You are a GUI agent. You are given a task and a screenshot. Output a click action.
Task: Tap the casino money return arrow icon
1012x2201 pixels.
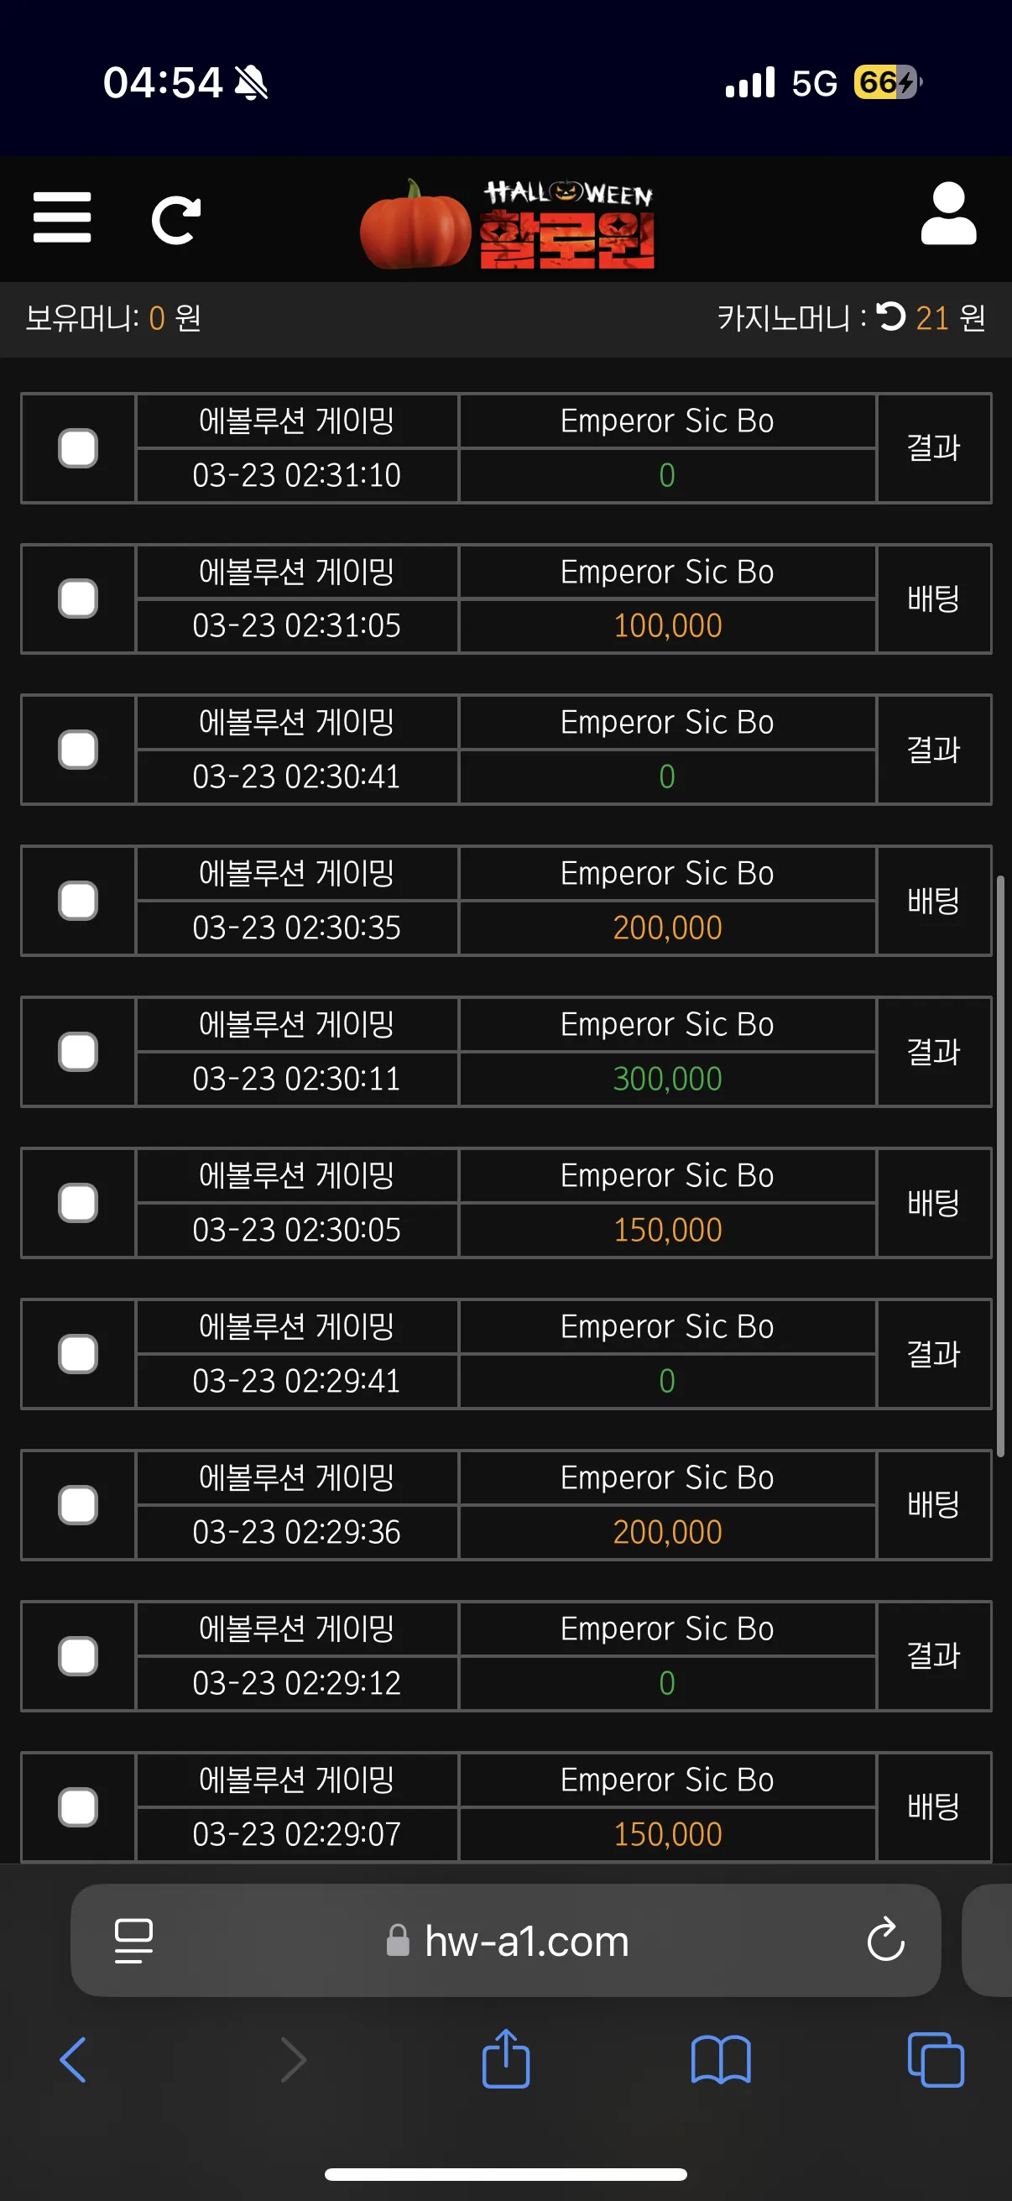click(x=889, y=317)
